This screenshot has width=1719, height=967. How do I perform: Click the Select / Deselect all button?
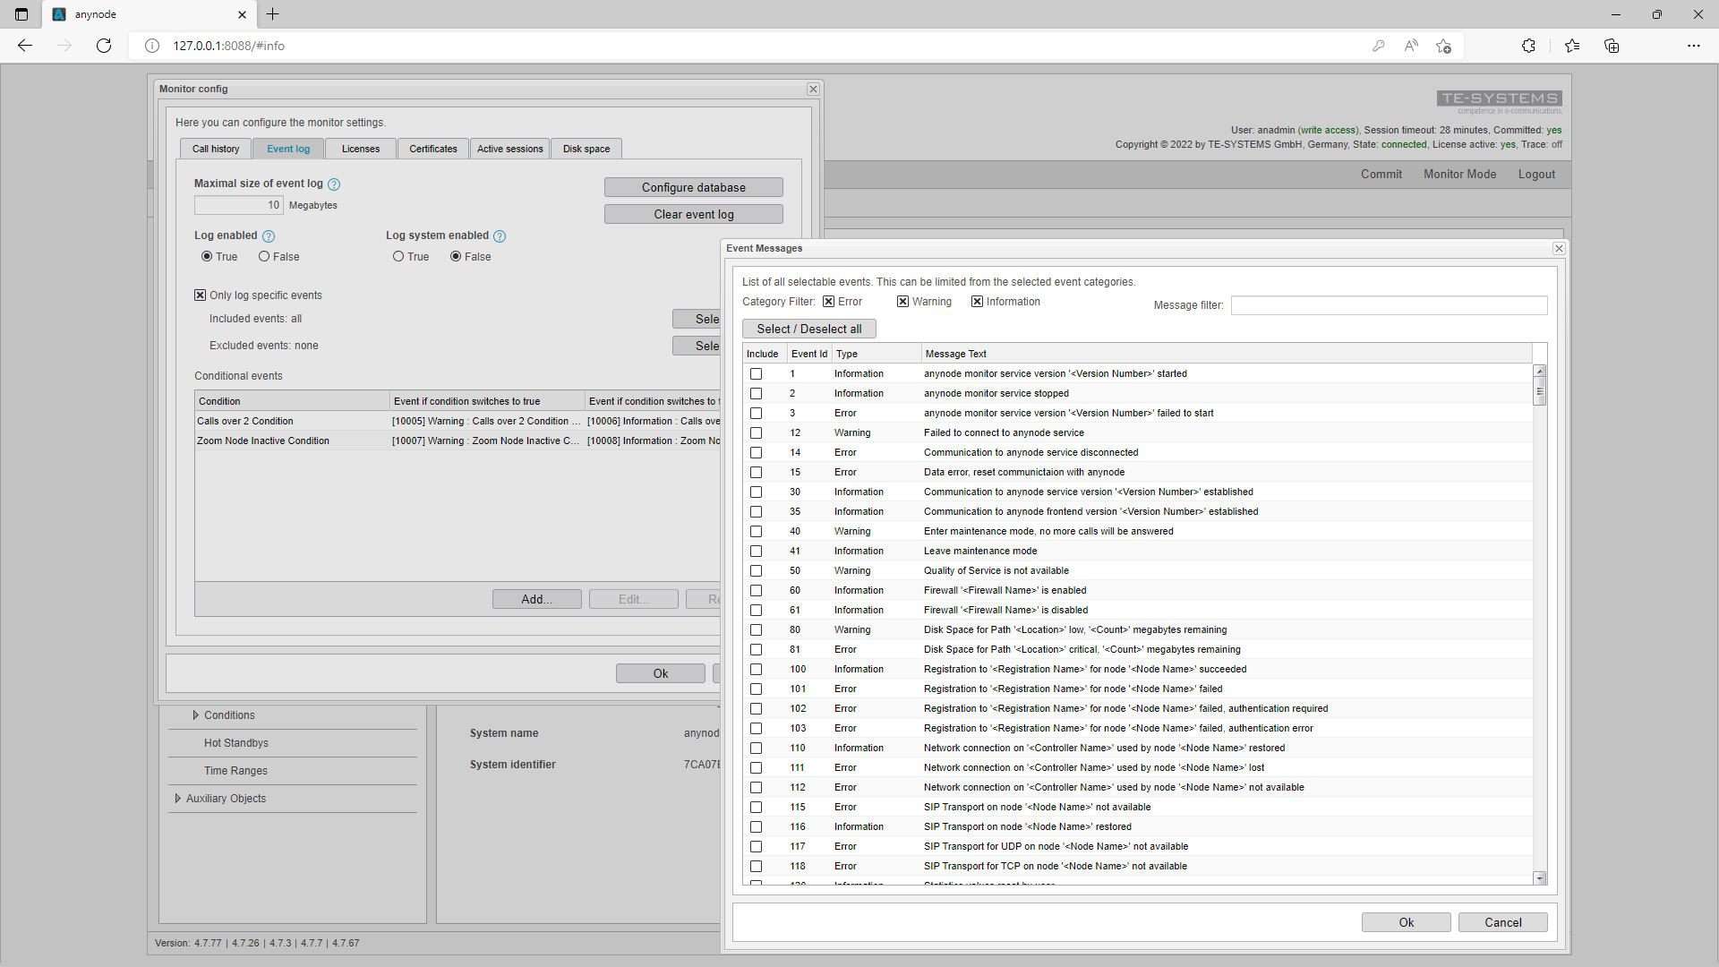[x=809, y=329]
